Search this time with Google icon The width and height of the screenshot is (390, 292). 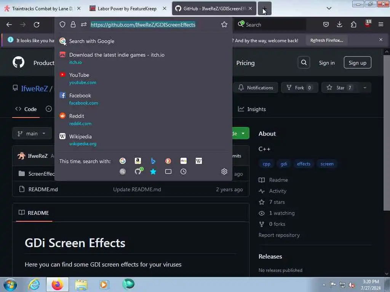pyautogui.click(x=123, y=161)
